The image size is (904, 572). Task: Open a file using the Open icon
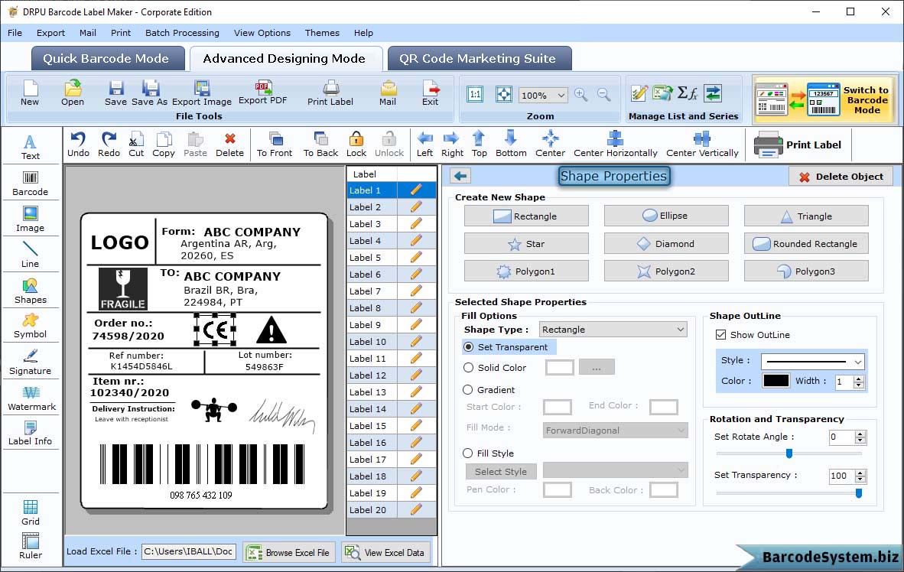[73, 93]
